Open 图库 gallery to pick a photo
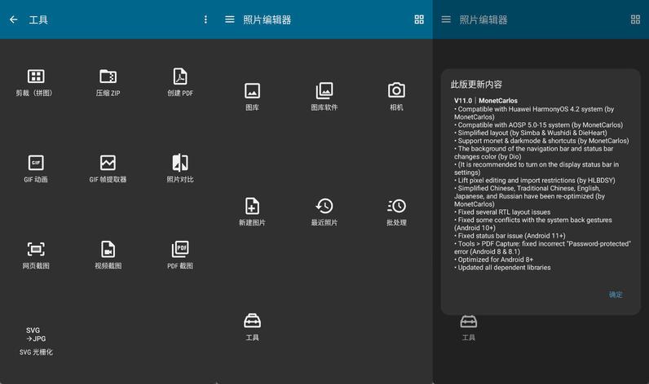This screenshot has height=384, width=649. click(252, 96)
